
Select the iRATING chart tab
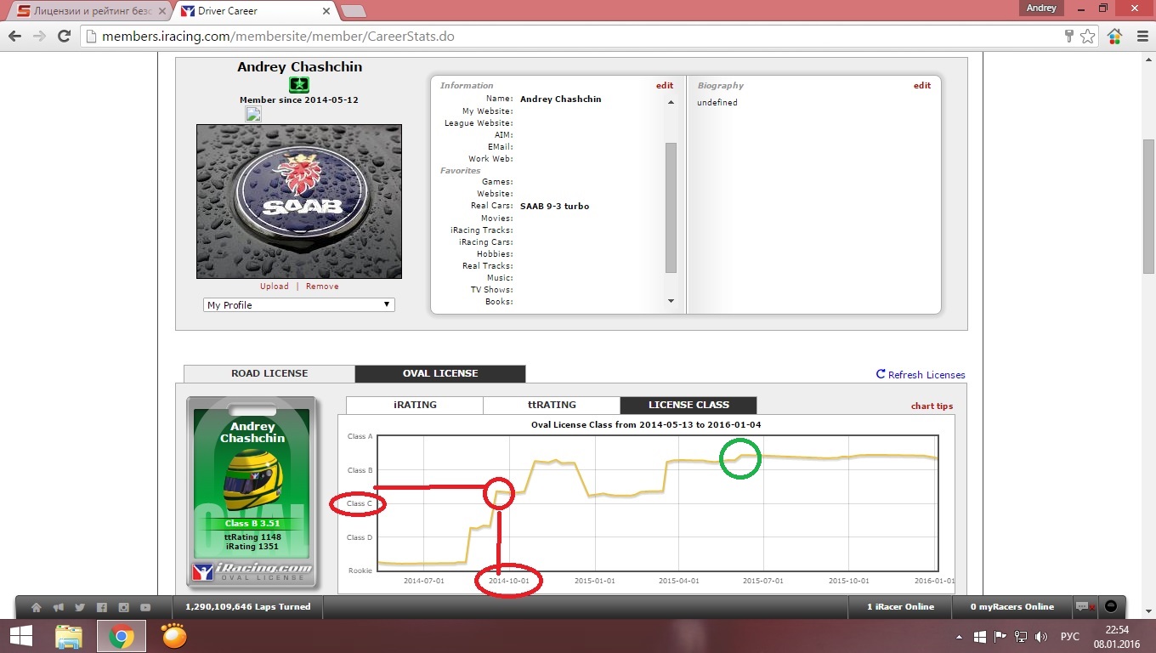415,405
